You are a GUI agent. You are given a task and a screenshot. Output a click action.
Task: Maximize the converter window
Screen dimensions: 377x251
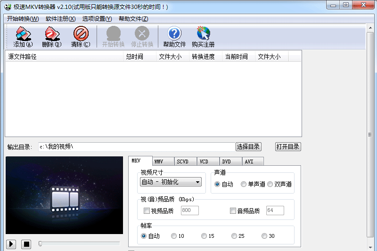346,5
